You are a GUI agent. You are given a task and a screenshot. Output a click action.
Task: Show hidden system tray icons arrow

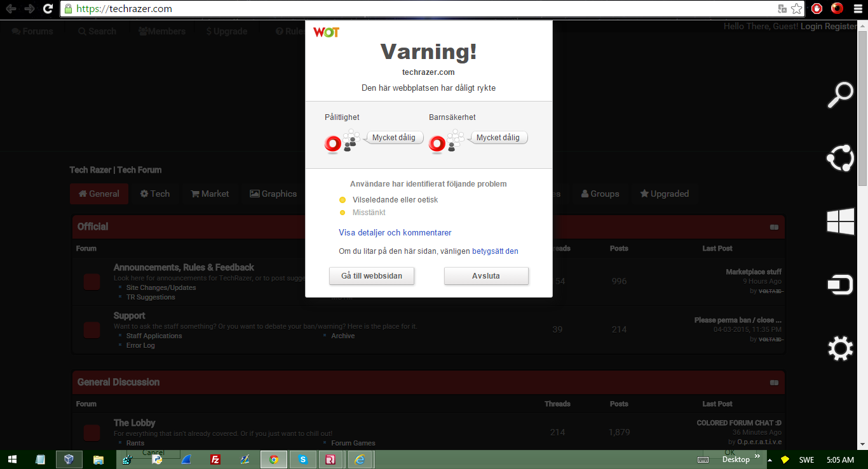tap(770, 460)
